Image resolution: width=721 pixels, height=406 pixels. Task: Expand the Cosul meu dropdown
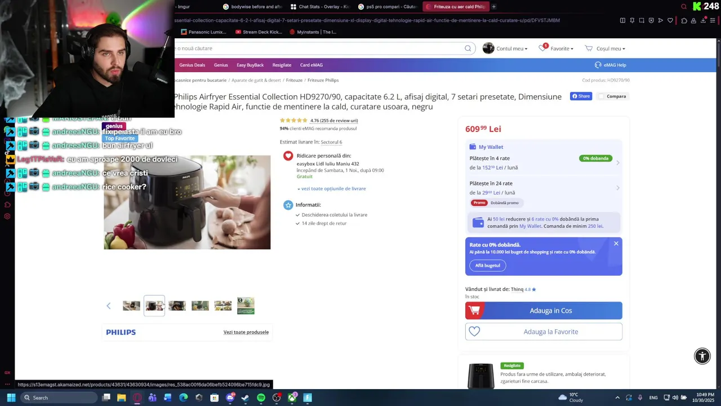pos(611,48)
